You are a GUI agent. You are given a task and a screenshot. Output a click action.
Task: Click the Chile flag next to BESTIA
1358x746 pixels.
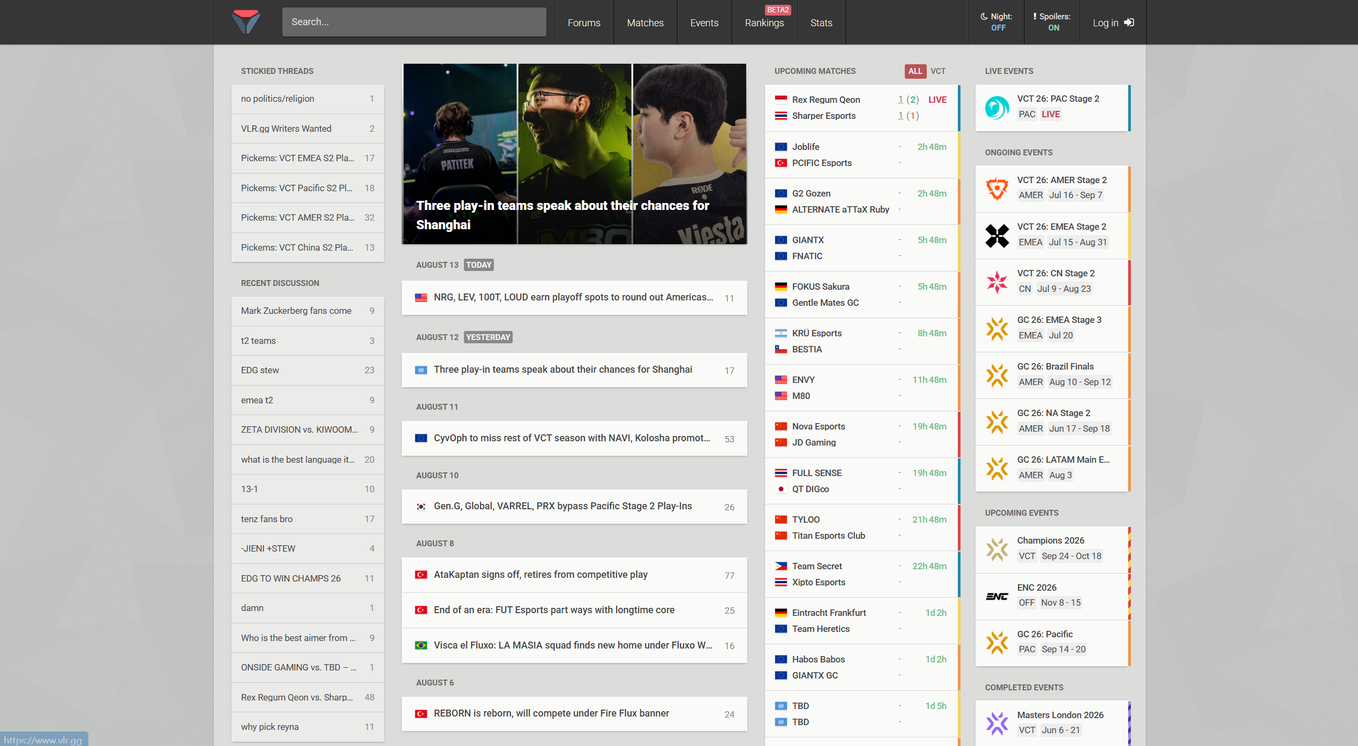(781, 349)
